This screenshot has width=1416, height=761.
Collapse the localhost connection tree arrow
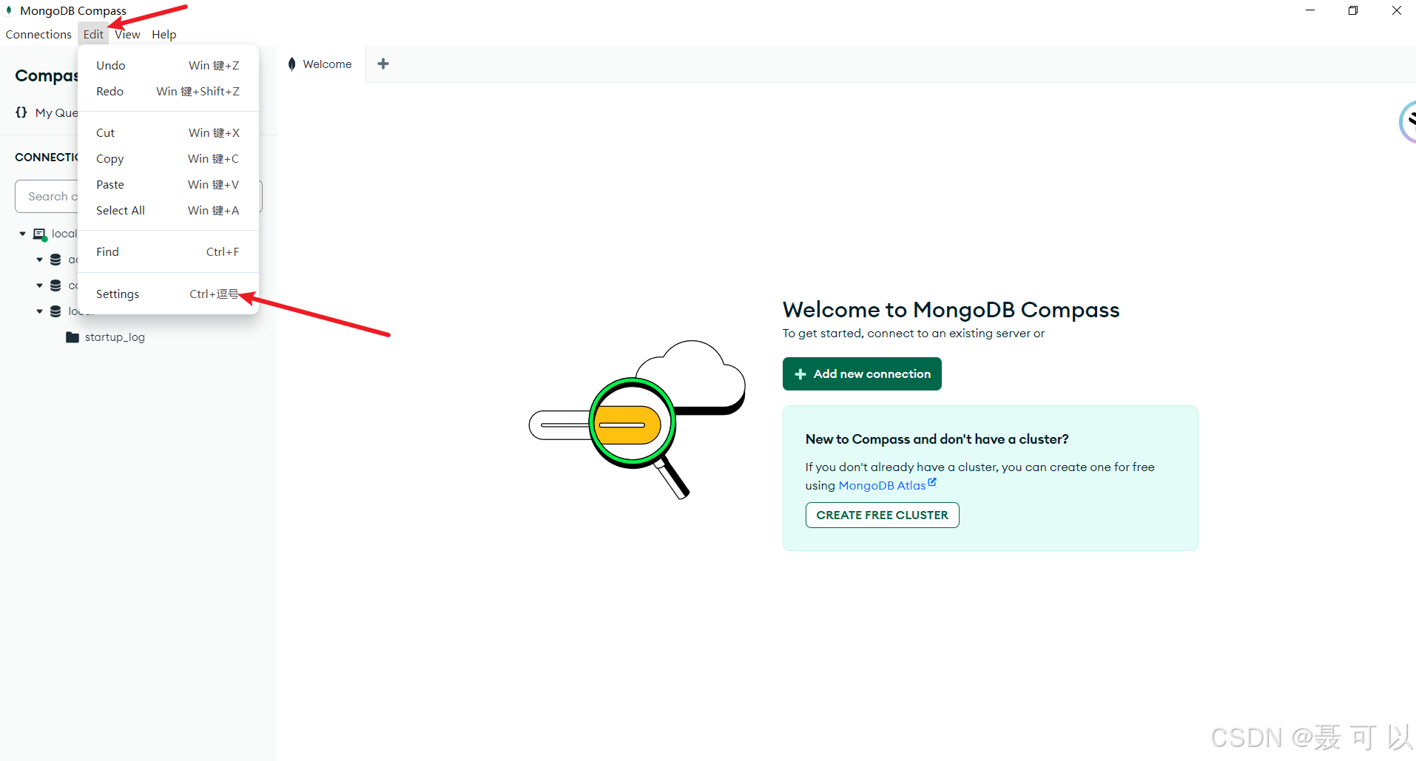tap(22, 234)
